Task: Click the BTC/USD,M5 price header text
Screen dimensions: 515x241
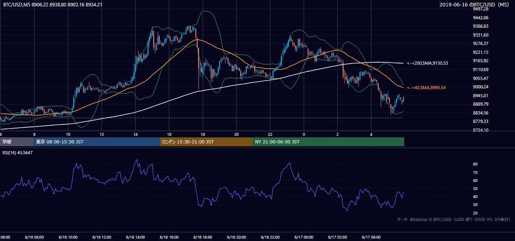Action: [x=52, y=5]
